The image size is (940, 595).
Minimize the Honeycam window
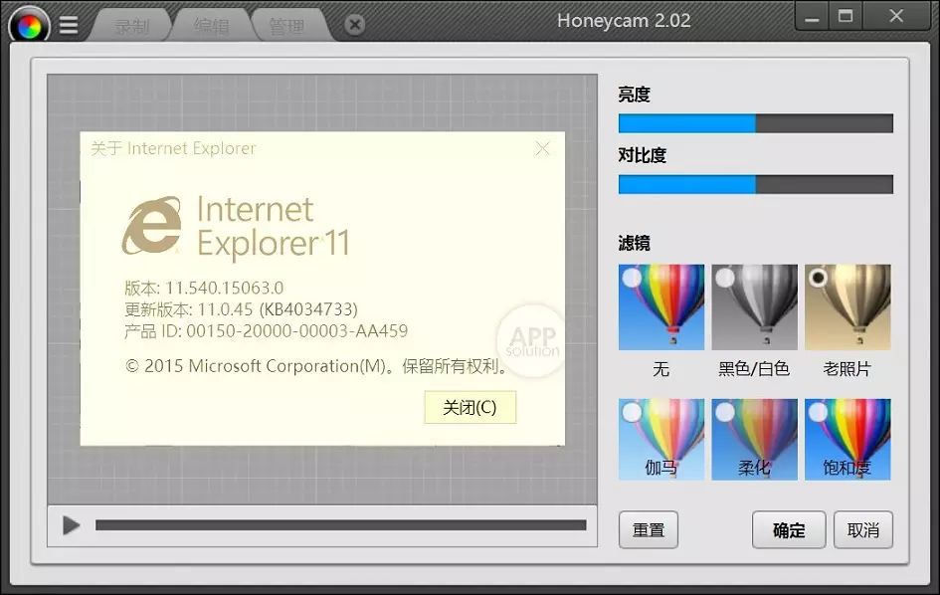[x=813, y=17]
